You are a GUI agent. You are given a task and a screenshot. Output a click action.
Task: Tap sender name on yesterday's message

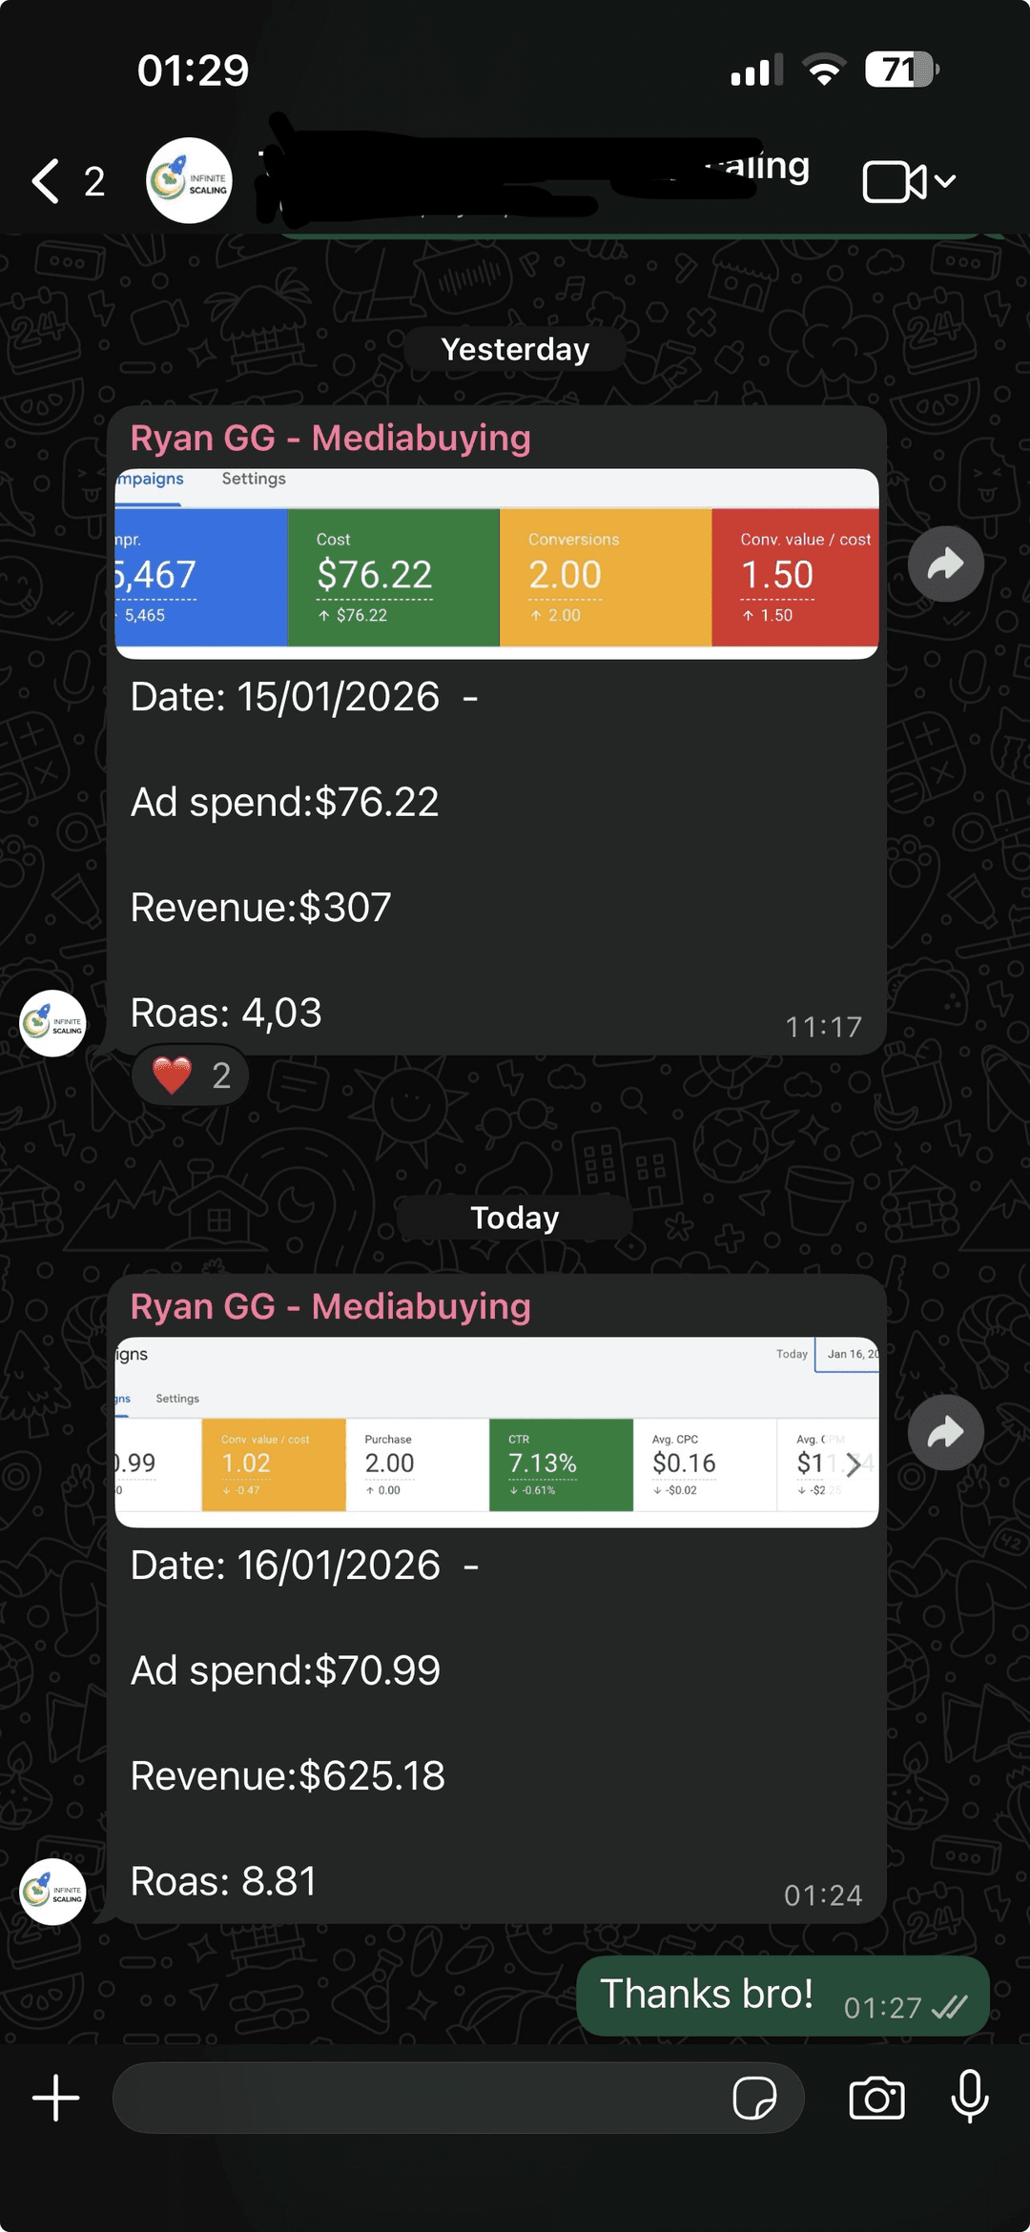tap(330, 438)
